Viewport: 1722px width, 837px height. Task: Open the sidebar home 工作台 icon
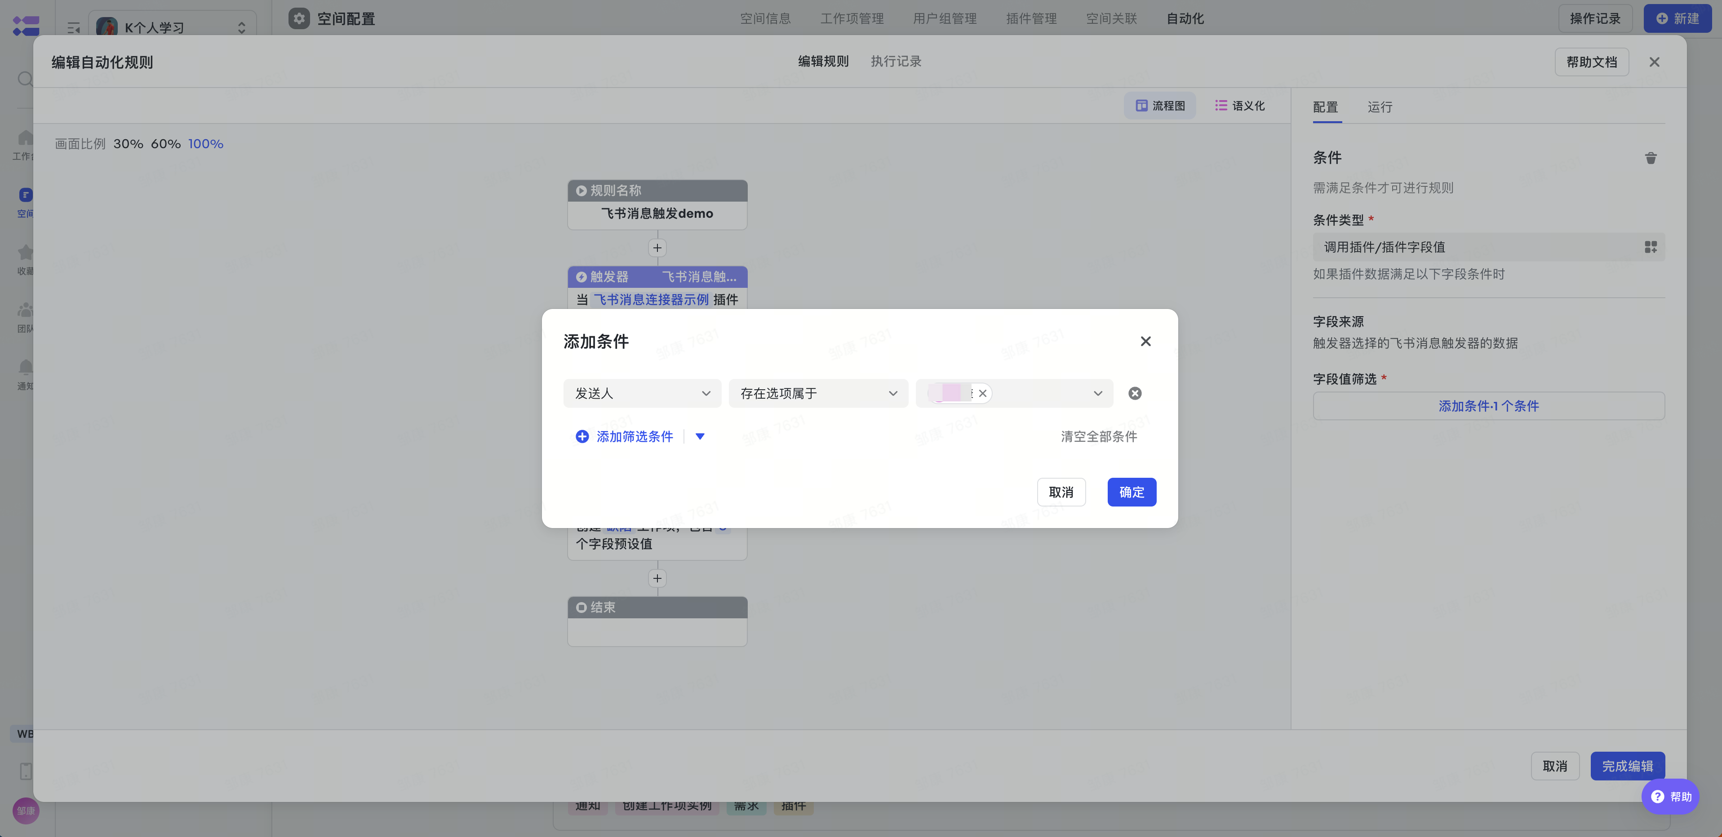(25, 138)
